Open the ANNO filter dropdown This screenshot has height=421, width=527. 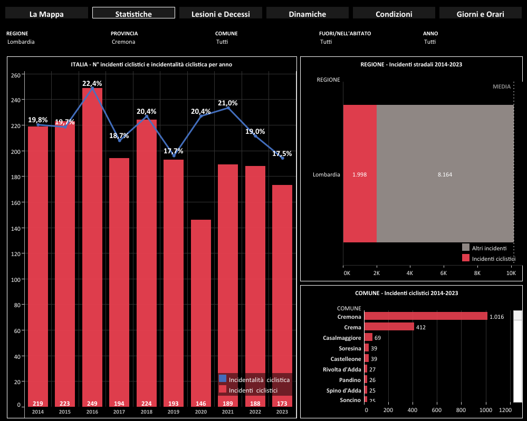(x=429, y=42)
